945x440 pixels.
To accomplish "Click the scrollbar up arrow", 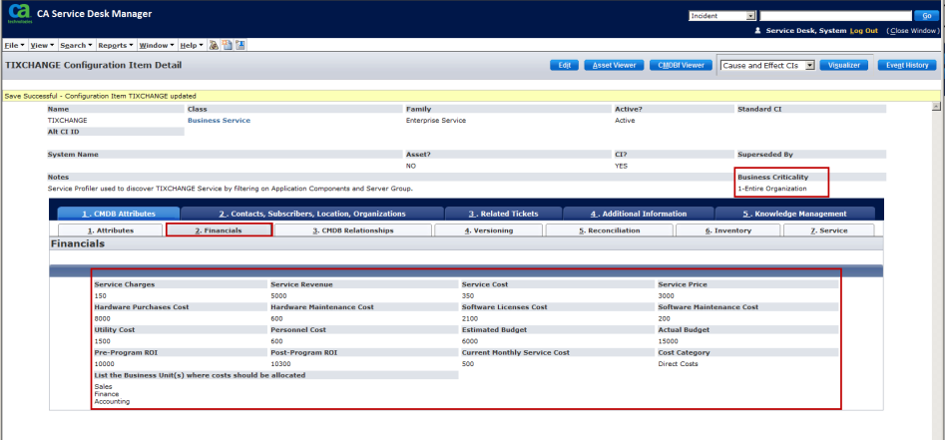I will (936, 107).
